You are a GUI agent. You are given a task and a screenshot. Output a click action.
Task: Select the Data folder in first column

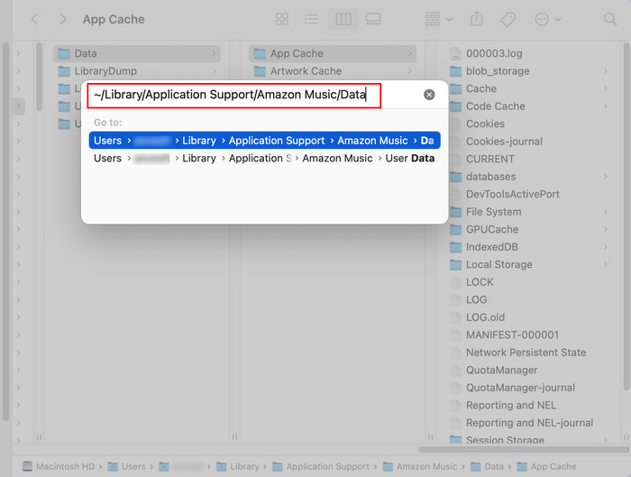[x=137, y=53]
